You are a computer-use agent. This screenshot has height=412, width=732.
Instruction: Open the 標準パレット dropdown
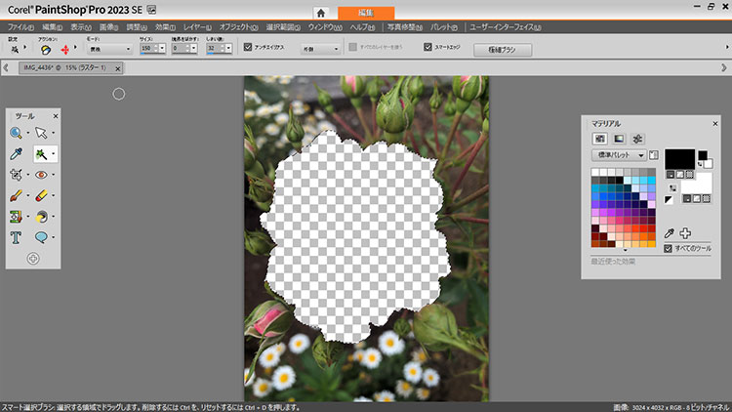(619, 155)
